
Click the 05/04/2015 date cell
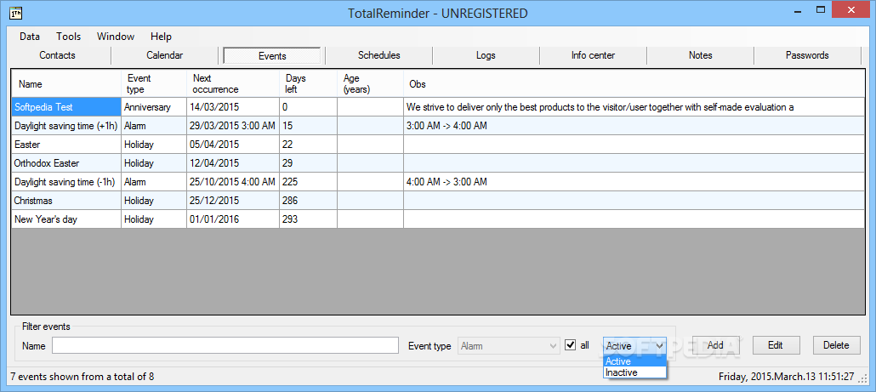[234, 145]
